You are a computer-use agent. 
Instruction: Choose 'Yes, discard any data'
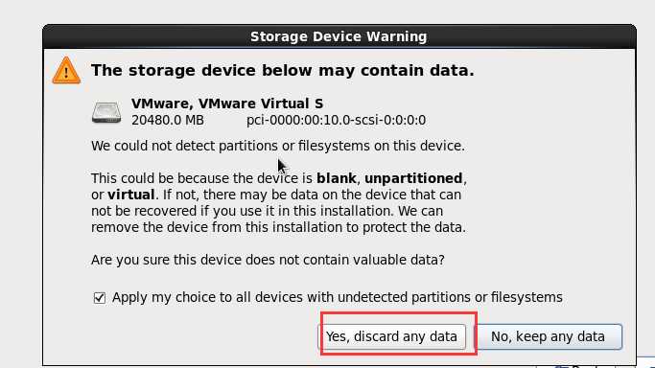pyautogui.click(x=391, y=336)
